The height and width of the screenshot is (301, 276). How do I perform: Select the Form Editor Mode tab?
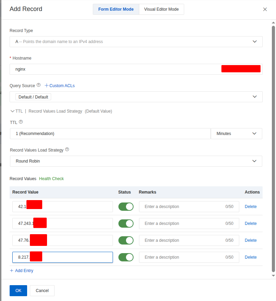point(116,9)
